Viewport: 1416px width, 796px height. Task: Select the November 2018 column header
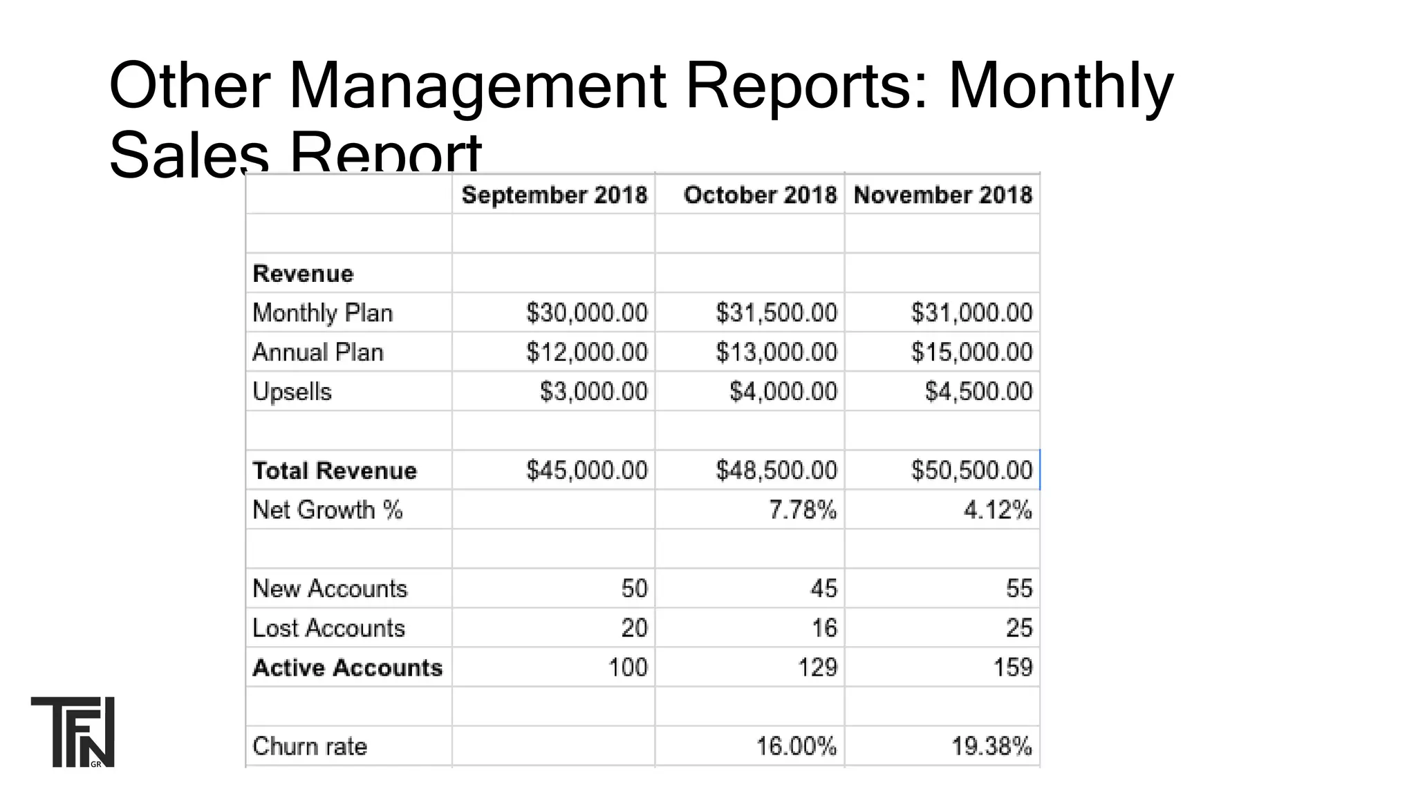pos(943,195)
